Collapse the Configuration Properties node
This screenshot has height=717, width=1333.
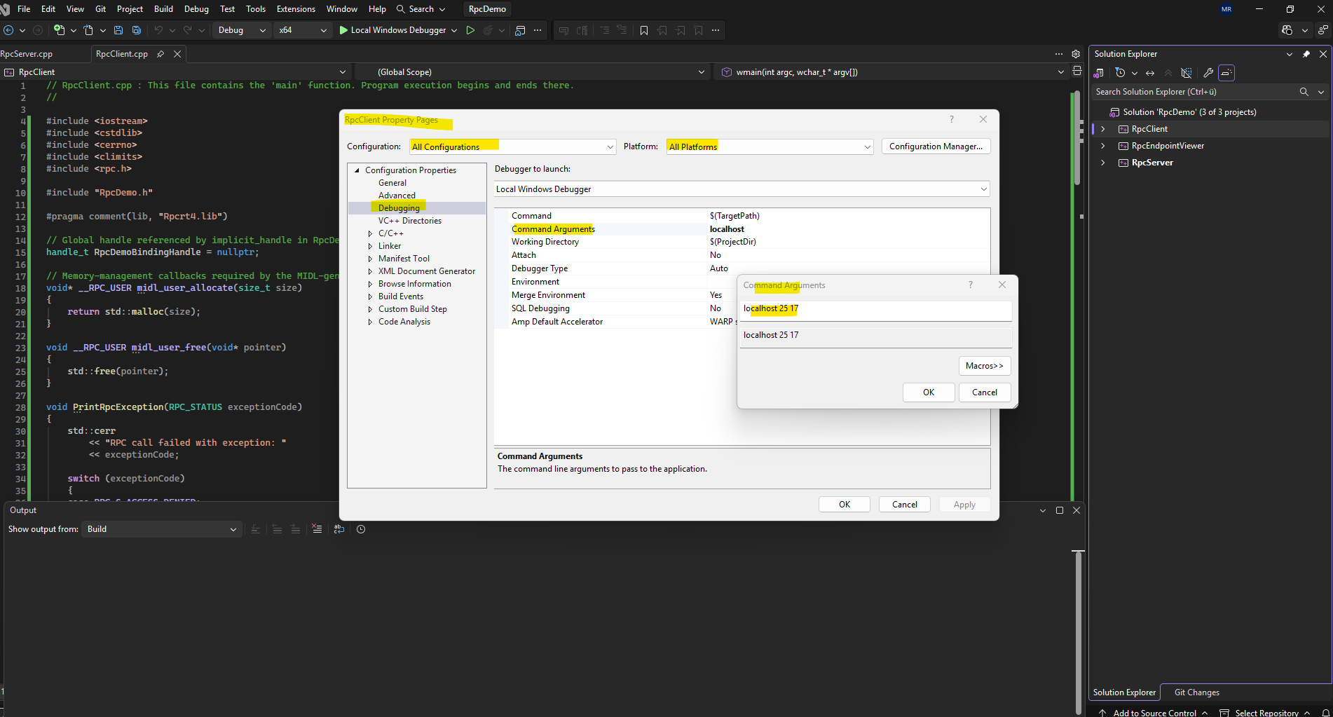tap(357, 170)
